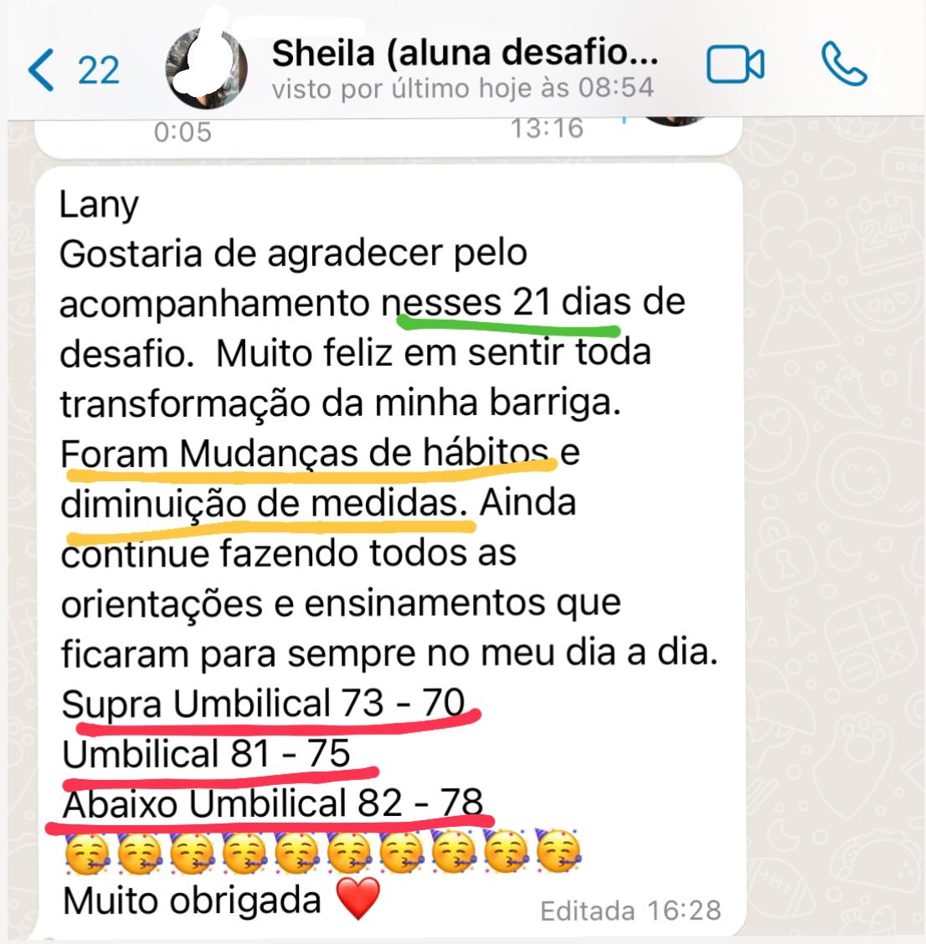Image resolution: width=926 pixels, height=944 pixels.
Task: Tap the voice message 0:05 duration
Action: [183, 132]
